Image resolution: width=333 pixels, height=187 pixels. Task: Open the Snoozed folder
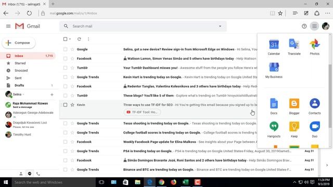[x=28, y=71]
